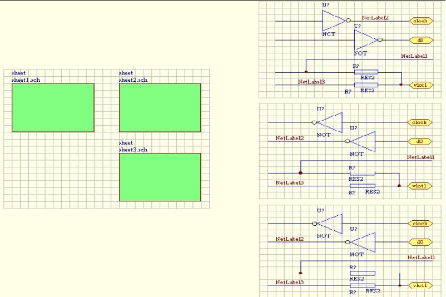Click NetLabel1 text in the top schematic
The image size is (446, 297).
[414, 56]
